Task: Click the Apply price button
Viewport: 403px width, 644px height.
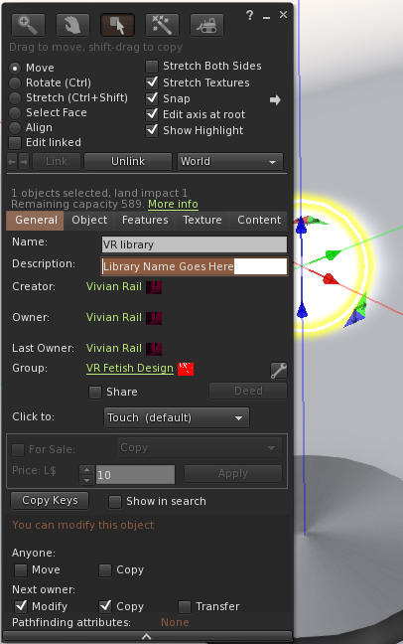Action: [233, 473]
